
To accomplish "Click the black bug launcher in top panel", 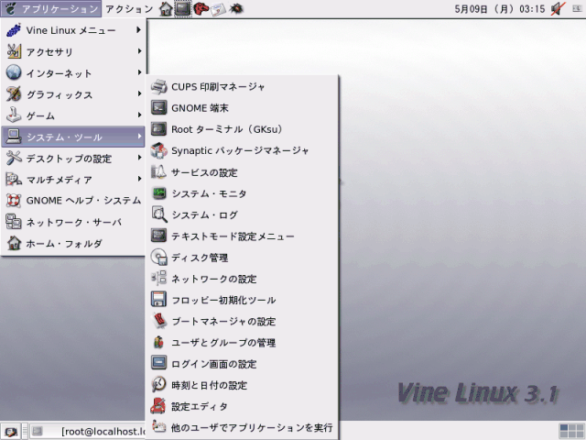I will tap(236, 8).
